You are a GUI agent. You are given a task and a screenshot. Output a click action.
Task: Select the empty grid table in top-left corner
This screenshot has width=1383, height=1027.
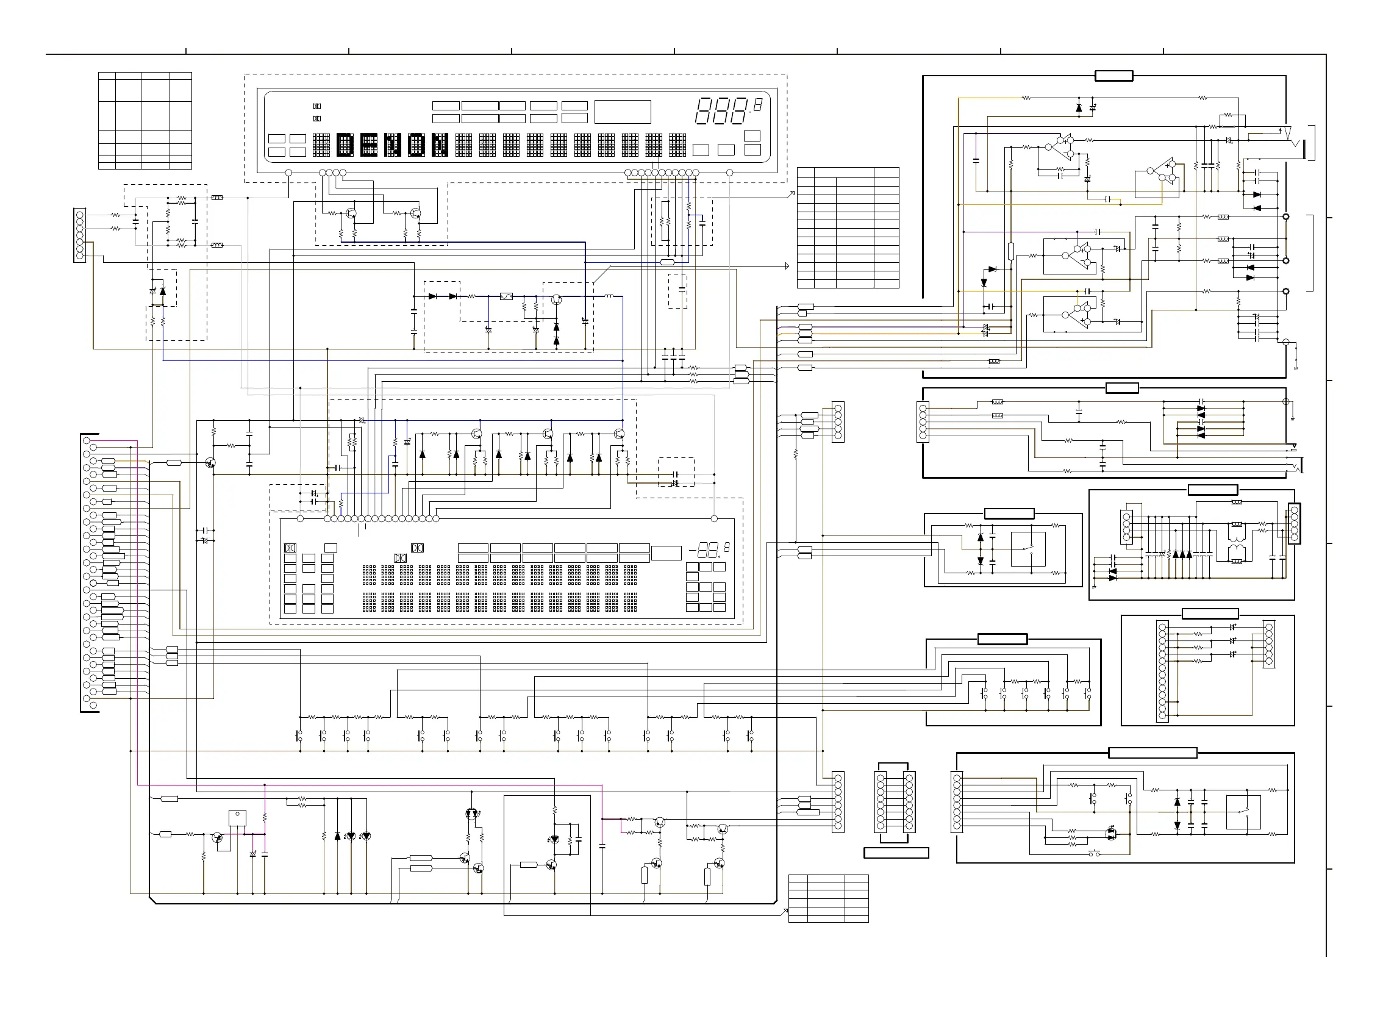tap(145, 121)
